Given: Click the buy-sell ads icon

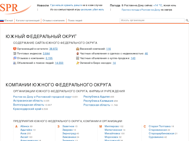Looking at the screenshot, I should point(78,58).
